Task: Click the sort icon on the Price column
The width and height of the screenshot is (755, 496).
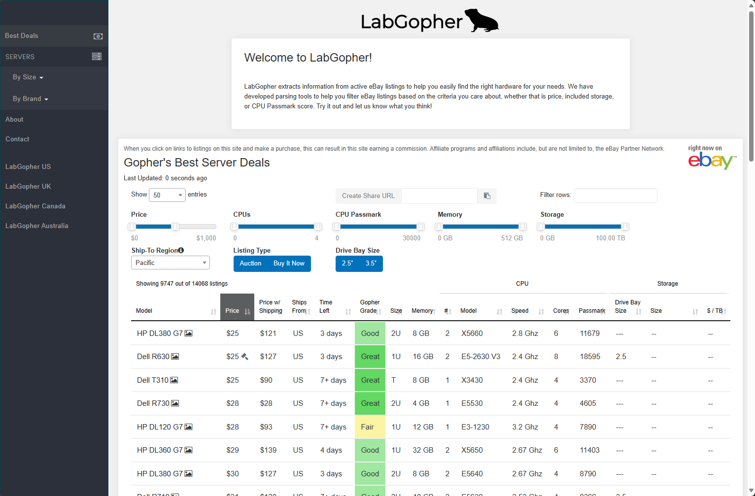Action: pyautogui.click(x=247, y=311)
